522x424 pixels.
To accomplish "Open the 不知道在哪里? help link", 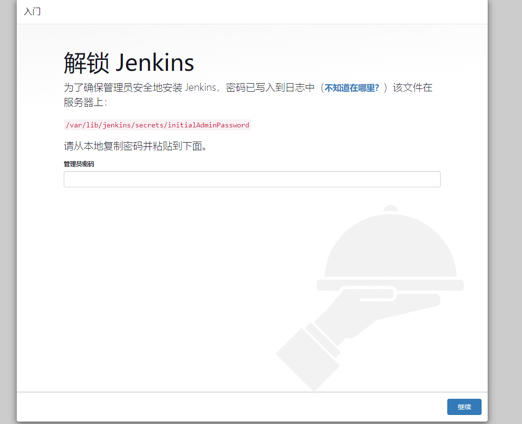I will click(x=352, y=88).
